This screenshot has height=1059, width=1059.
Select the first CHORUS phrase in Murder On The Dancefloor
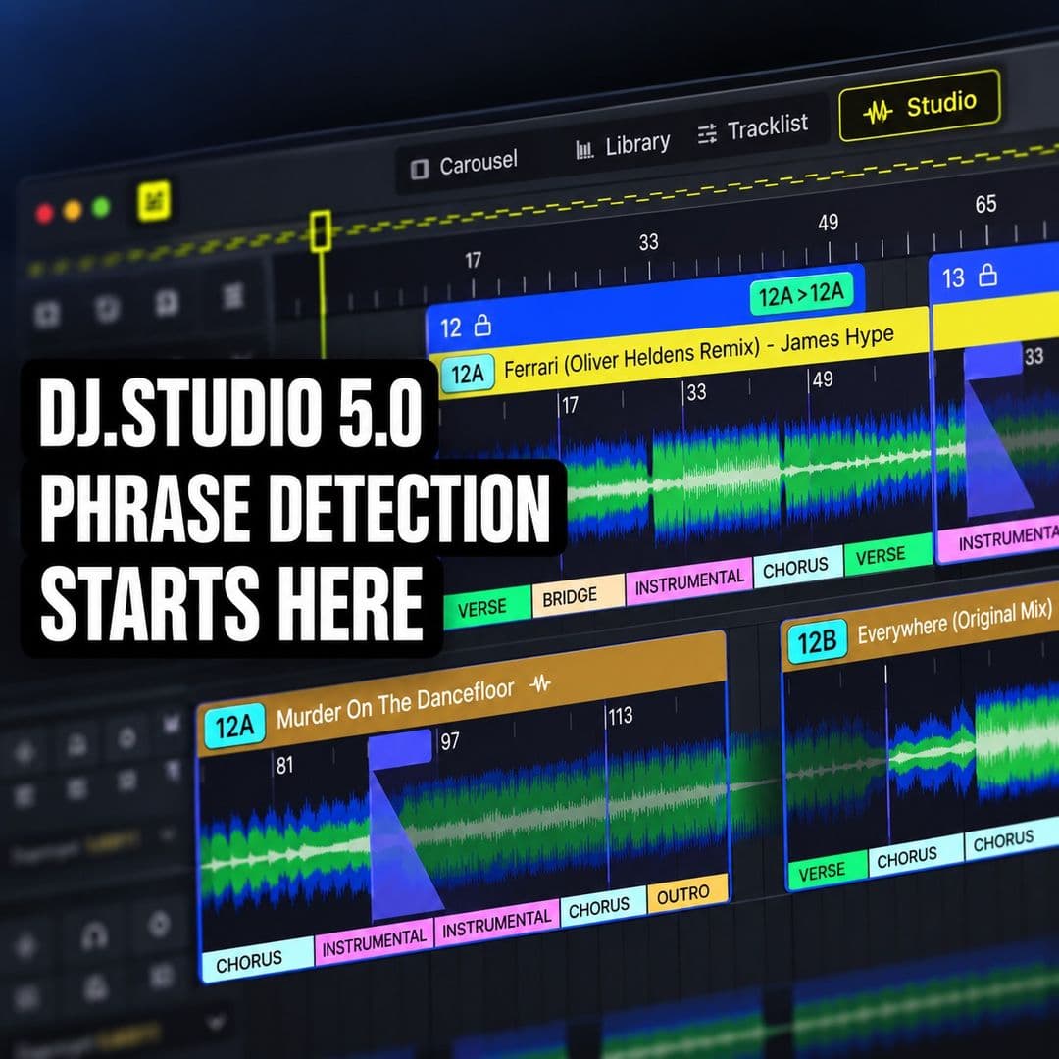pos(257,960)
